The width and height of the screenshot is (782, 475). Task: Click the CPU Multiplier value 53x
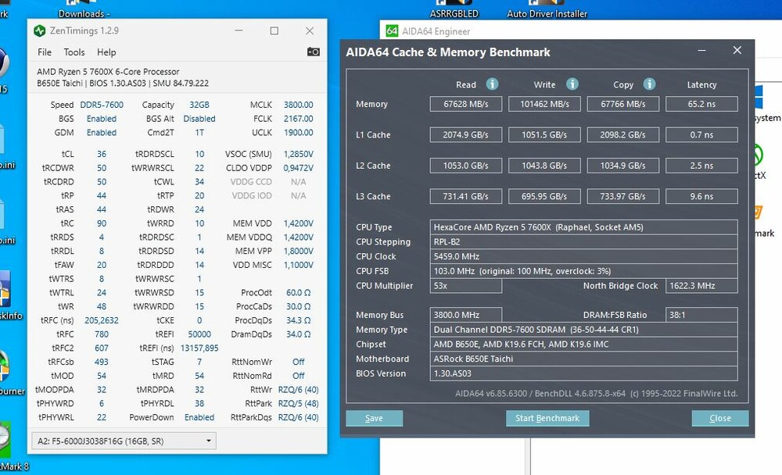point(466,286)
